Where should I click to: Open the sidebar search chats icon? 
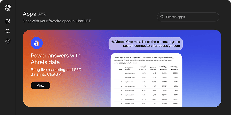pyautogui.click(x=8, y=31)
